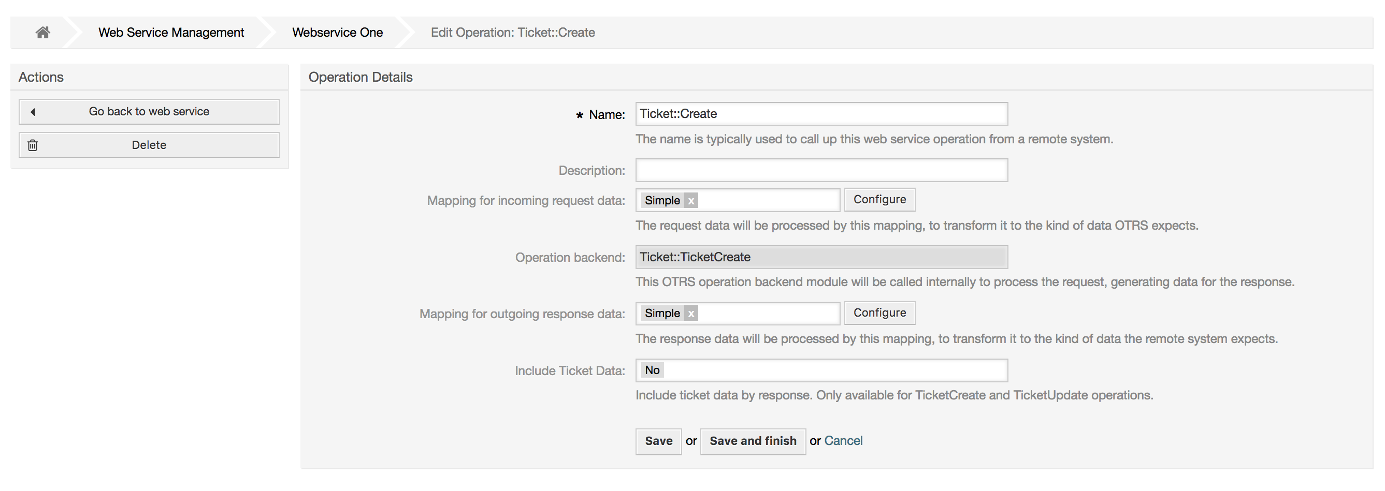Click Go back to web service
1385x491 pixels.
149,112
